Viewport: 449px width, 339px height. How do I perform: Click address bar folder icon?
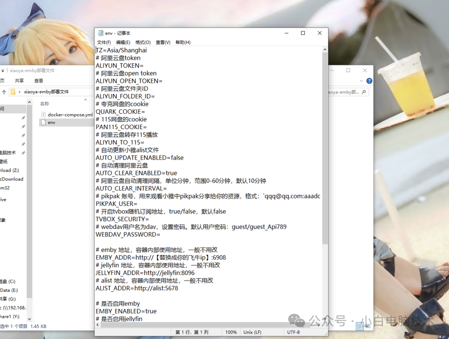click(x=13, y=92)
